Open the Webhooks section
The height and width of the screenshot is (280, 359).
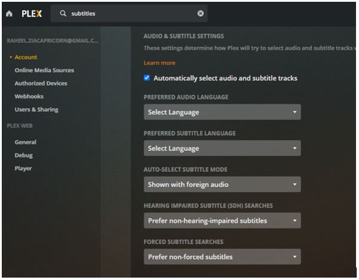pyautogui.click(x=29, y=96)
